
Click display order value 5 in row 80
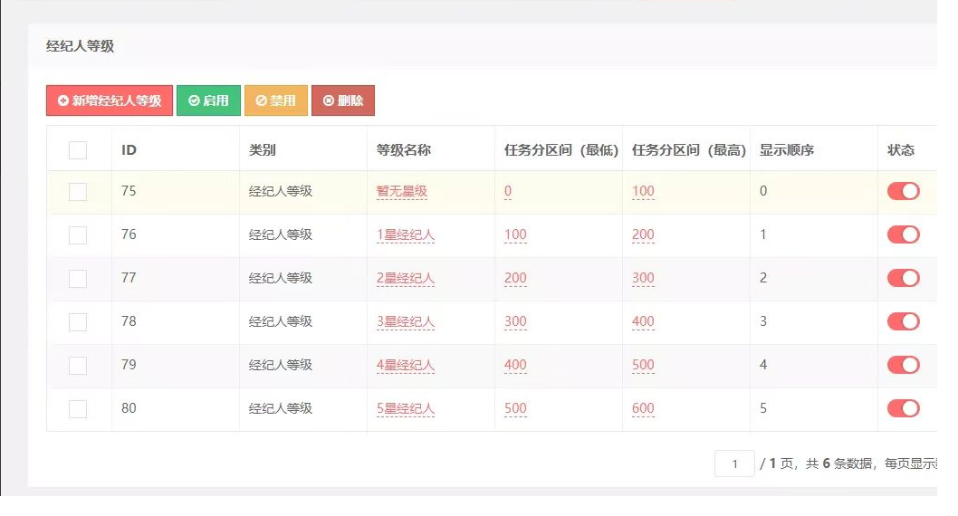pyautogui.click(x=763, y=408)
